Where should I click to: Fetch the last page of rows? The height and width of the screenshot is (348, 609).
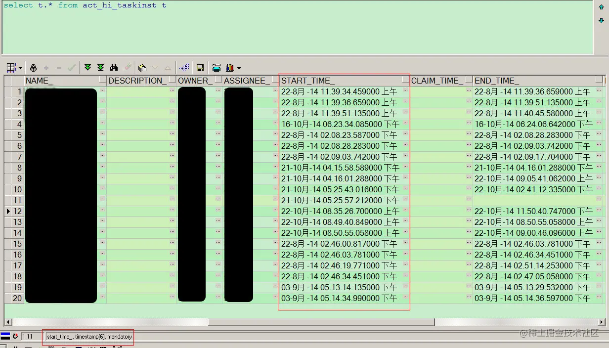click(100, 68)
